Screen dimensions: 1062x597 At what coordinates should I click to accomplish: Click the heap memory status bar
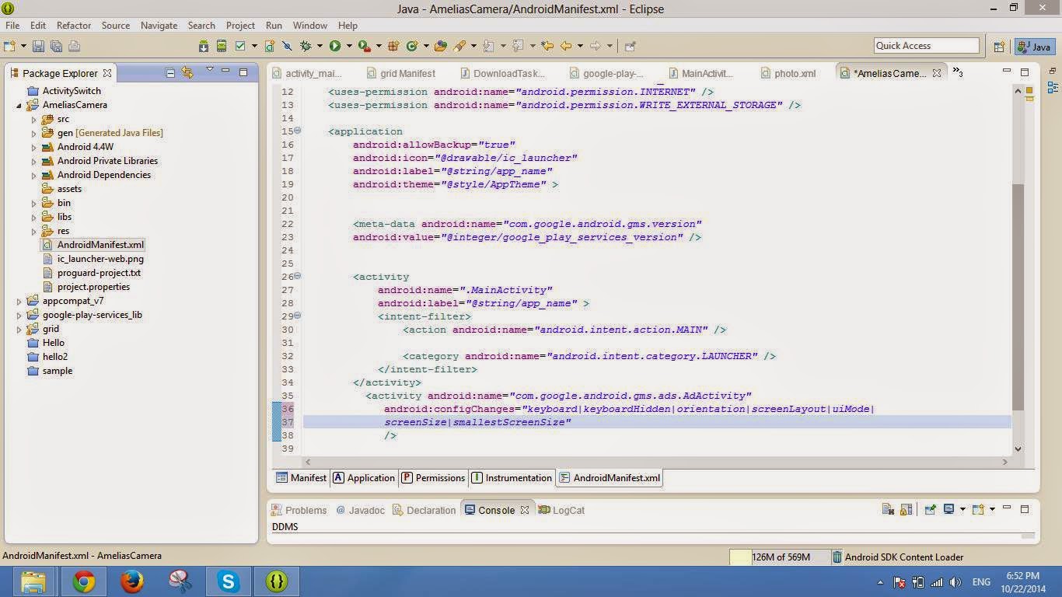(780, 557)
